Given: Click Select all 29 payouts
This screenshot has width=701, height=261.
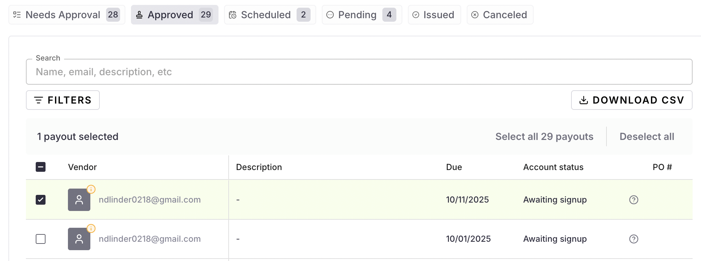Looking at the screenshot, I should pos(544,136).
